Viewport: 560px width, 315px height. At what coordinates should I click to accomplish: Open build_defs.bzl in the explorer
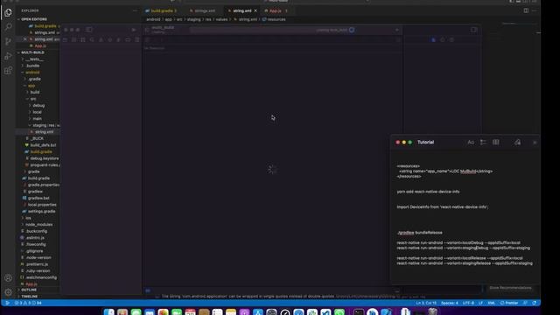coord(43,145)
